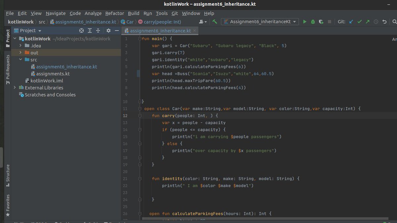Open the Code menu
This screenshot has height=223, width=397.
(75, 13)
